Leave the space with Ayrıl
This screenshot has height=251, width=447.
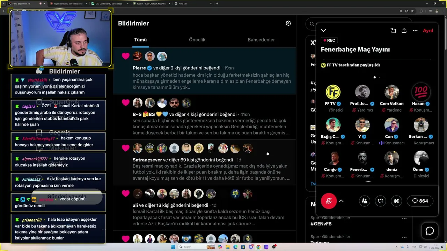pyautogui.click(x=428, y=31)
